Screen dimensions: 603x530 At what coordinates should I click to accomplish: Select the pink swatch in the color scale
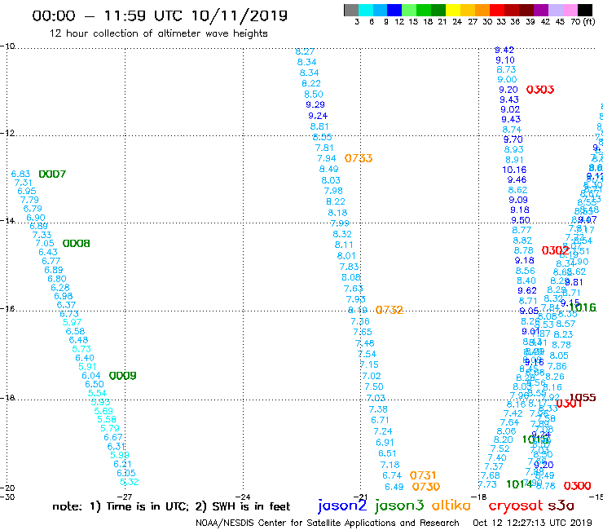[x=570, y=10]
